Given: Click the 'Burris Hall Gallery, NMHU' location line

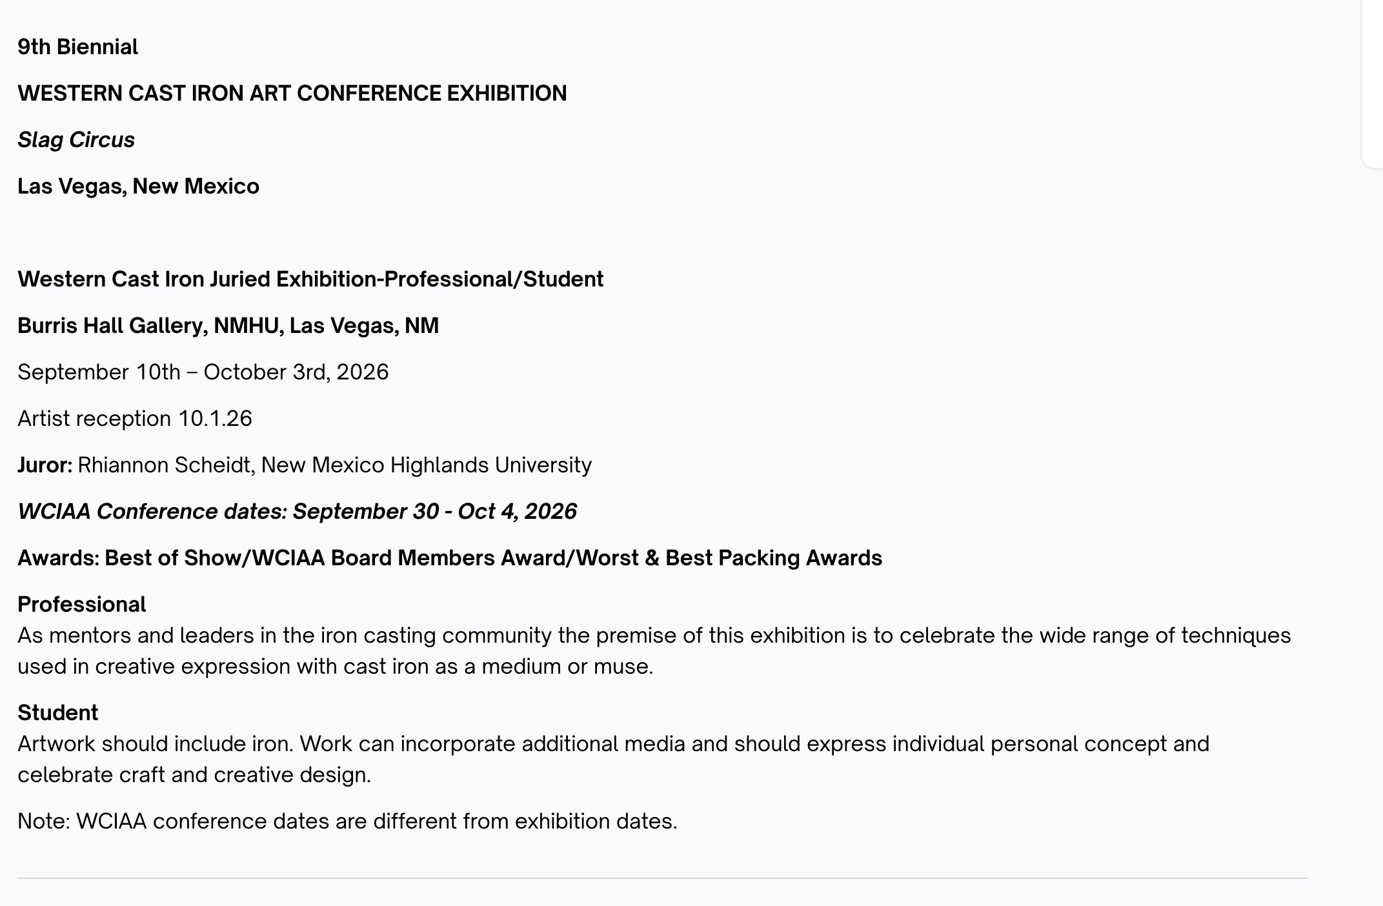Looking at the screenshot, I should [x=228, y=326].
